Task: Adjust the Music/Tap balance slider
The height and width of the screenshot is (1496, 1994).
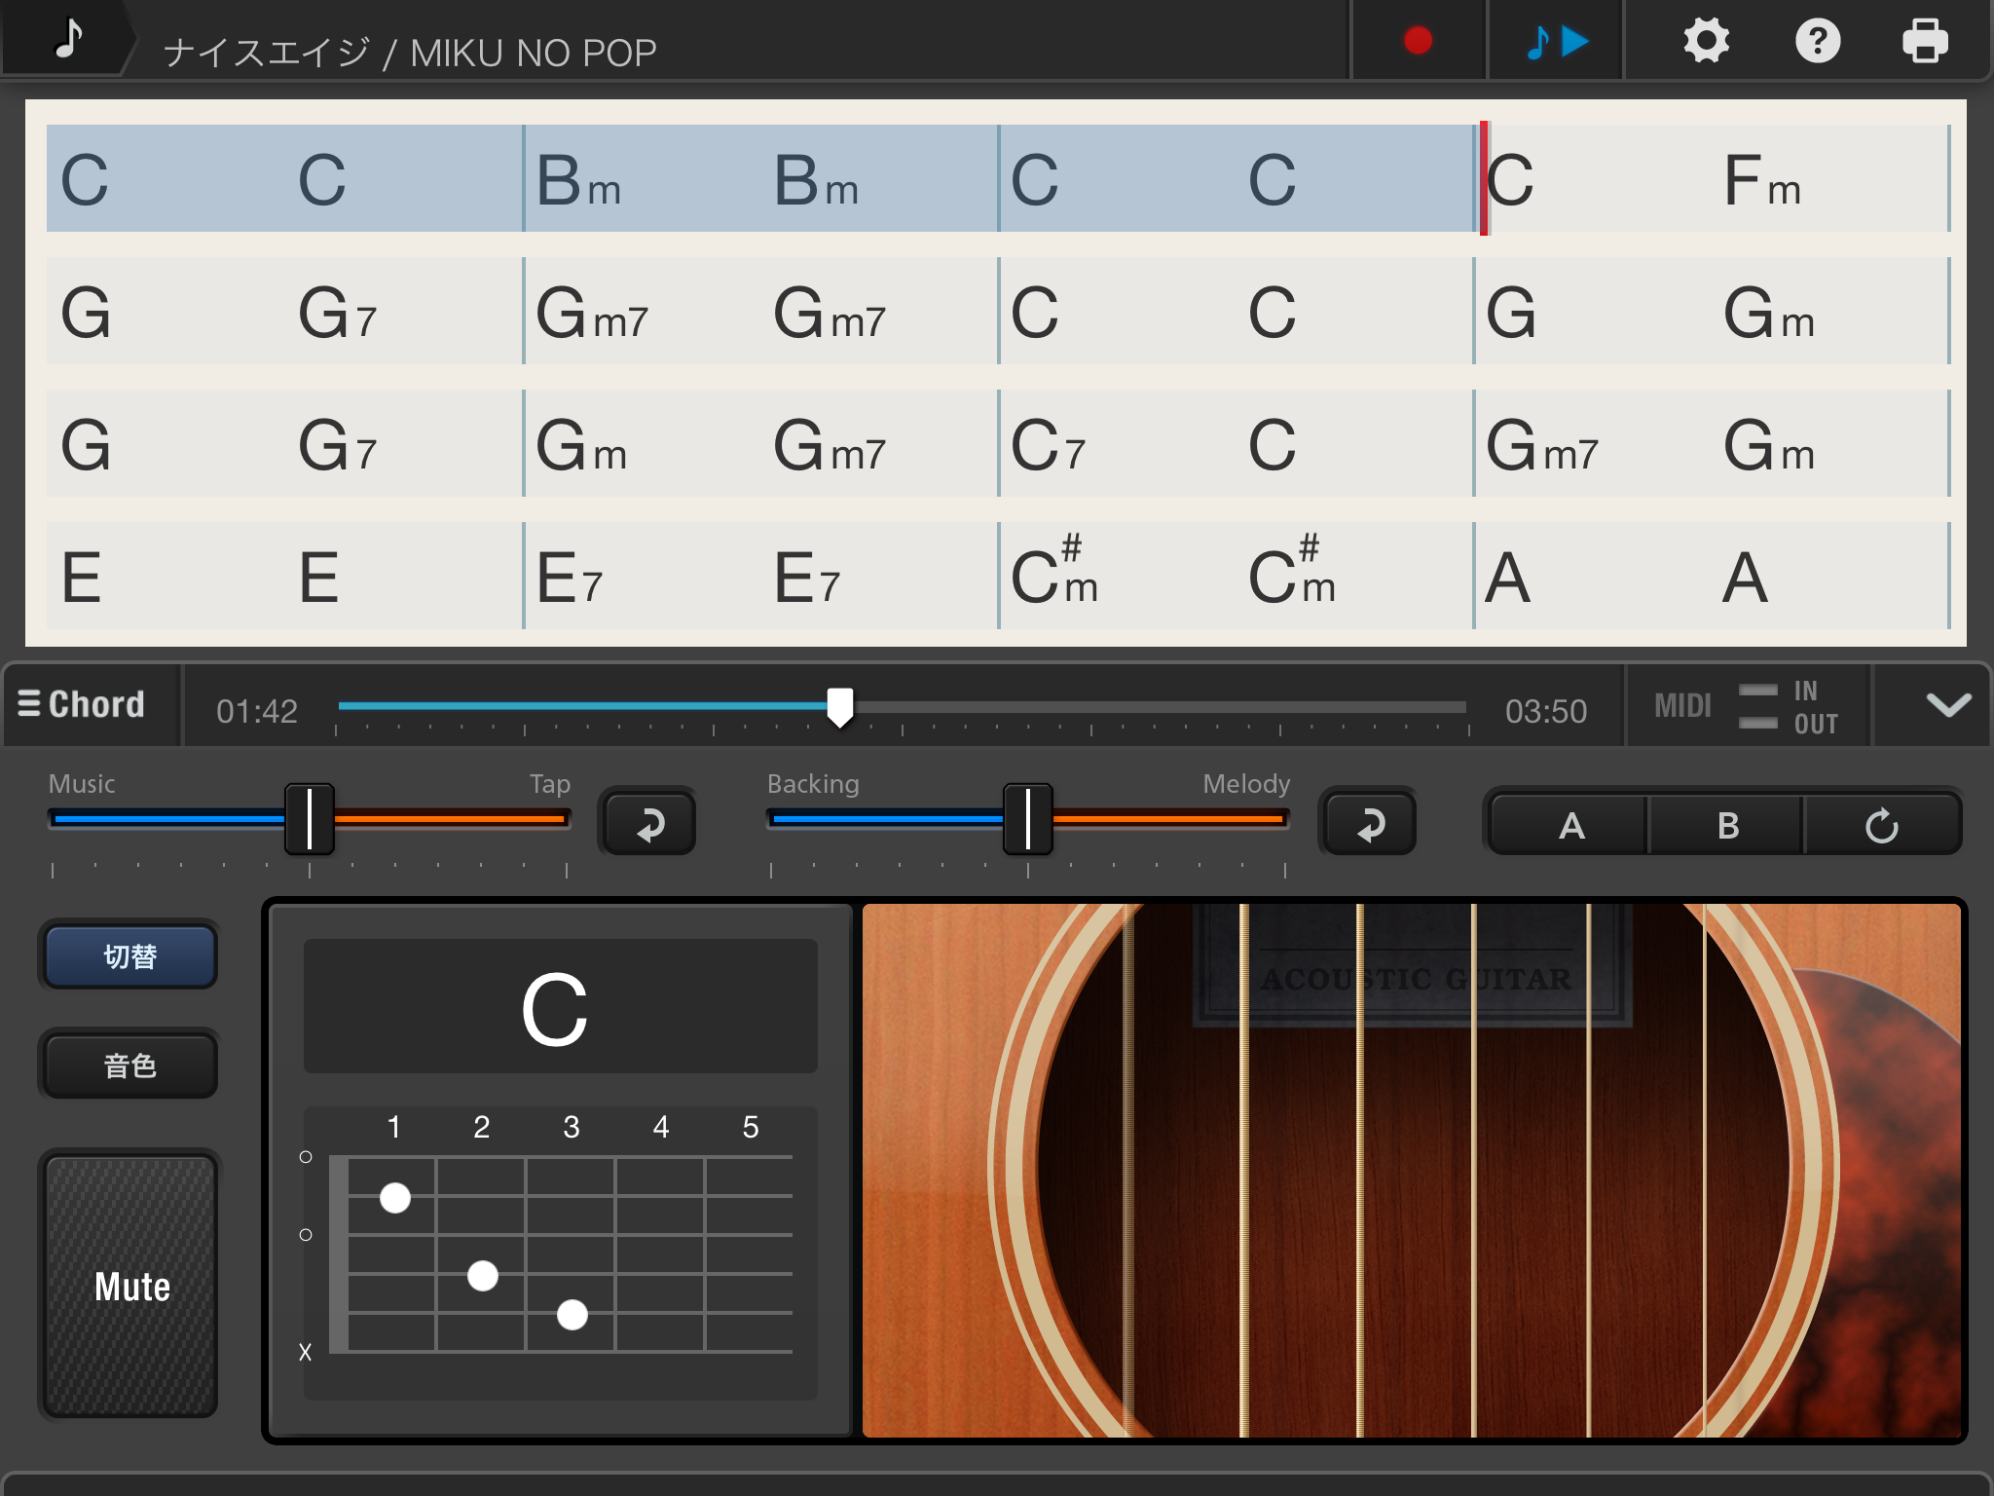Action: [x=310, y=819]
